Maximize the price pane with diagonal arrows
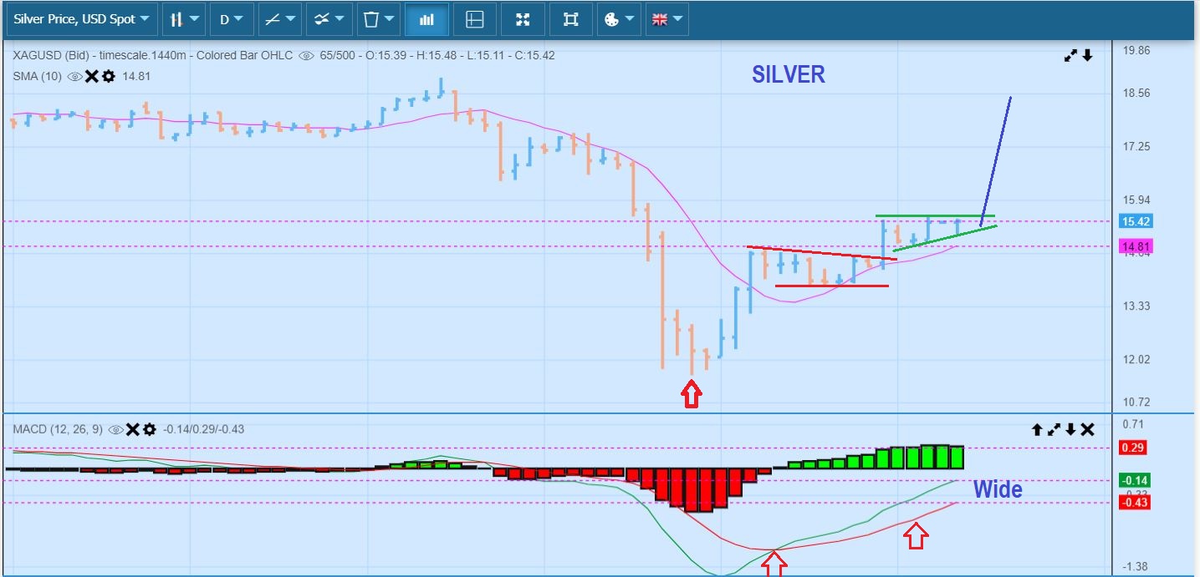This screenshot has width=1200, height=577. tap(1070, 56)
